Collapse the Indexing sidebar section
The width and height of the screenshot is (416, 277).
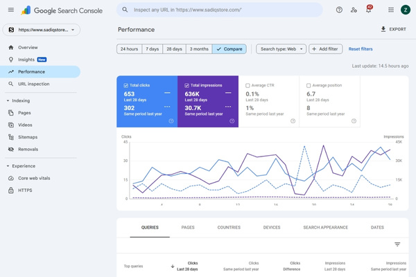(8, 100)
